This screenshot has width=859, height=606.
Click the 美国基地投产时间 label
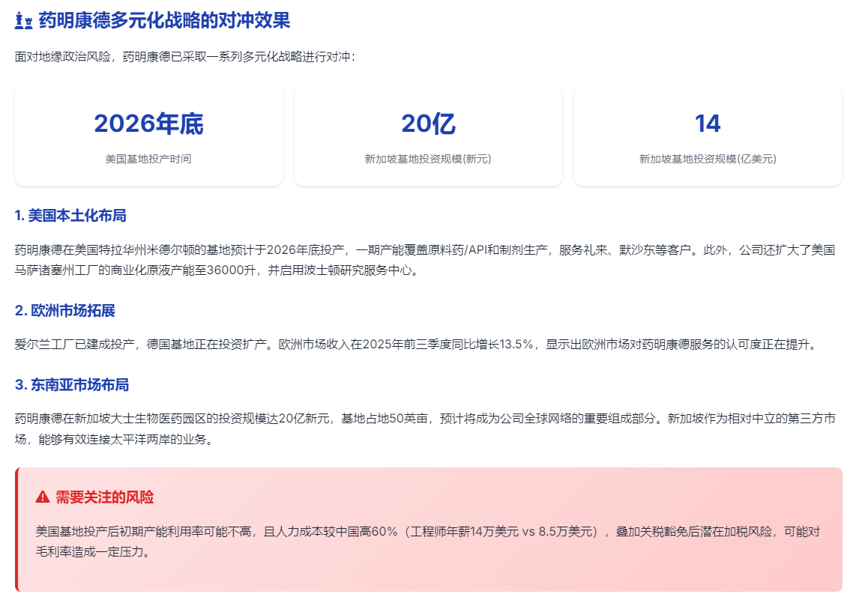tap(148, 159)
